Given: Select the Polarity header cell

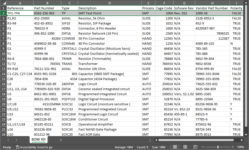Looking at the screenshot, I should click(x=237, y=8).
